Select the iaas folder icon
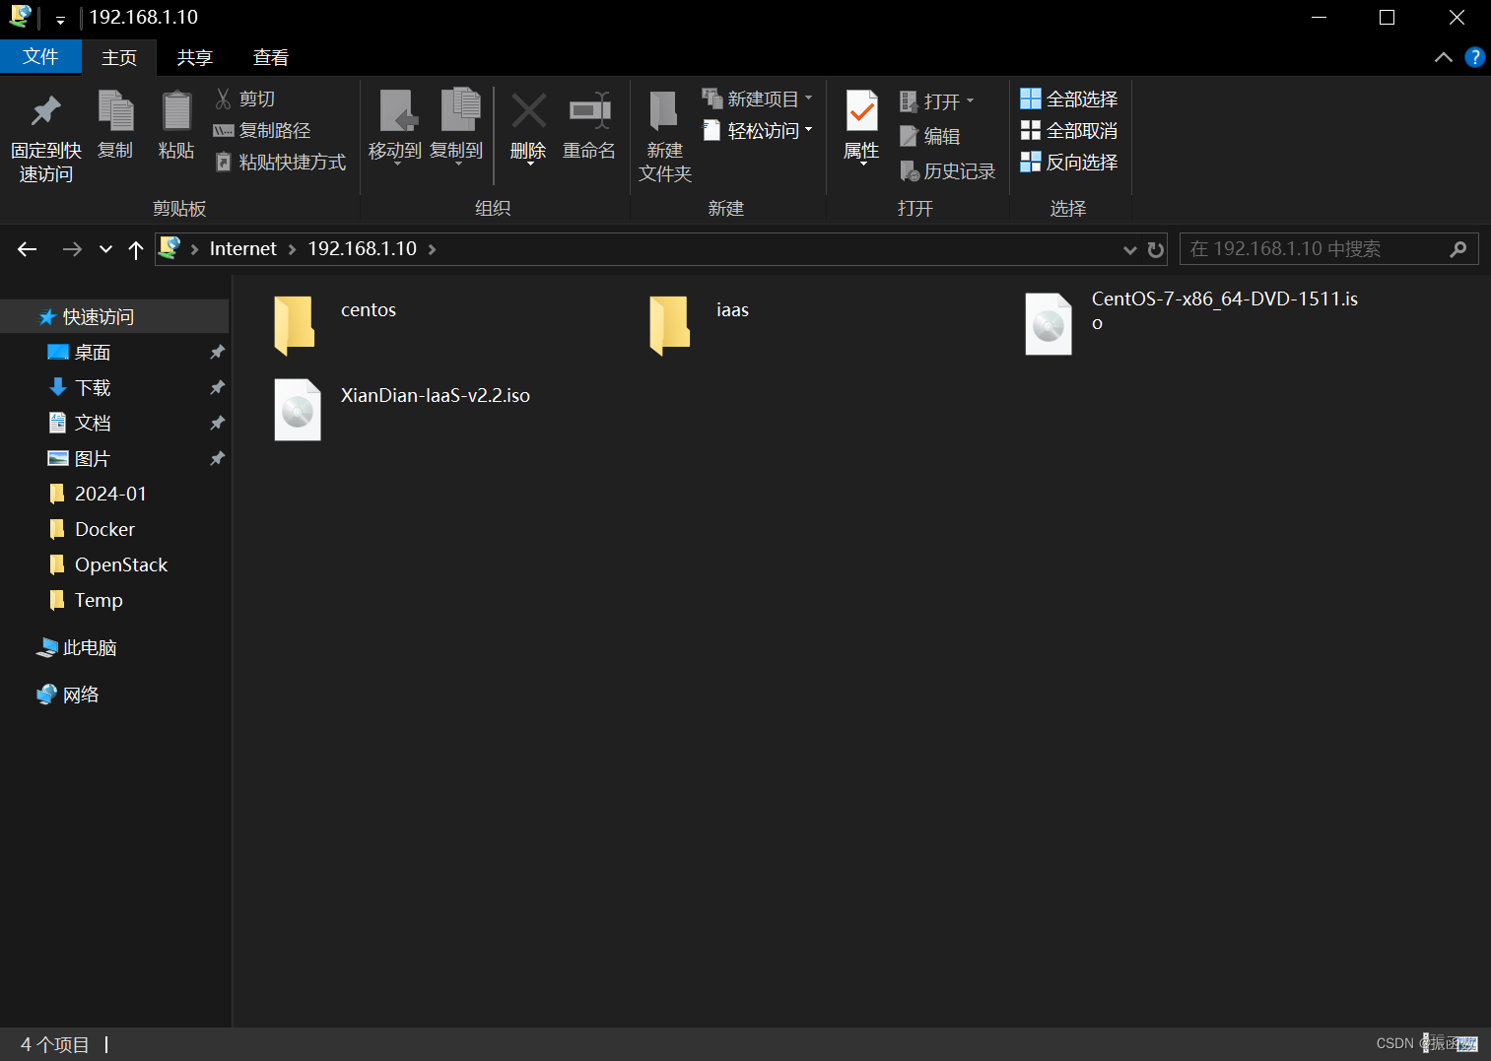Image resolution: width=1491 pixels, height=1061 pixels. [670, 324]
